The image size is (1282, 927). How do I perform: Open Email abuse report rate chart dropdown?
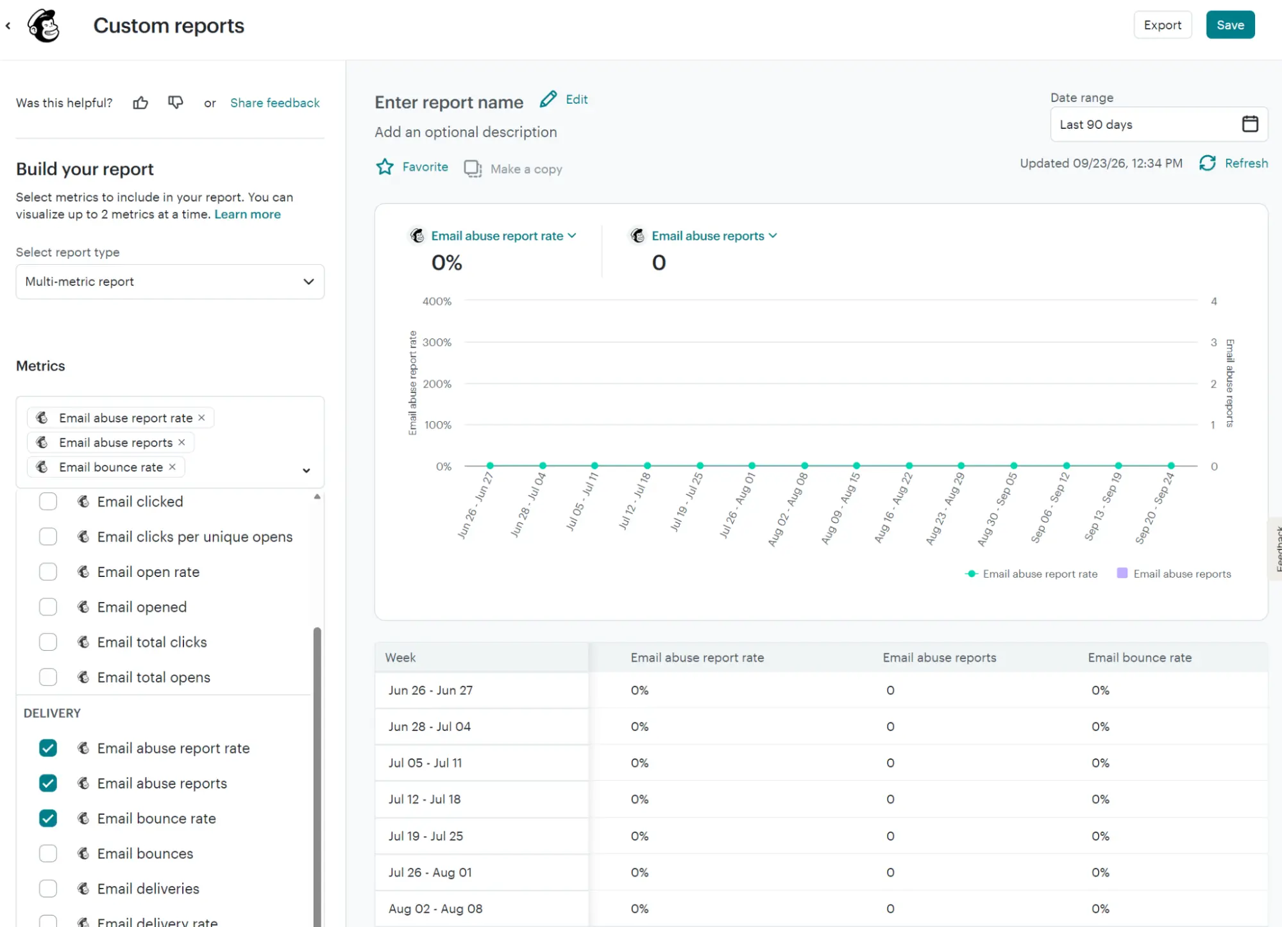point(503,236)
